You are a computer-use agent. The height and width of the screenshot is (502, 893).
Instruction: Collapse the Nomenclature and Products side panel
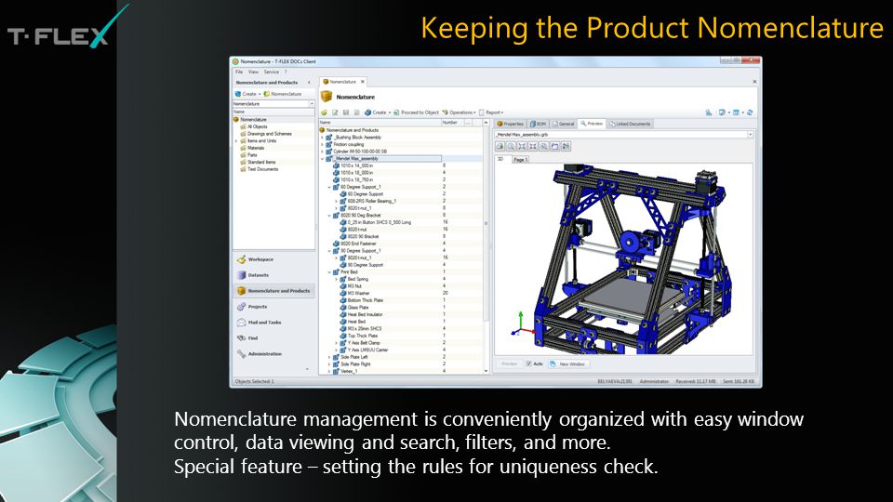(x=309, y=83)
